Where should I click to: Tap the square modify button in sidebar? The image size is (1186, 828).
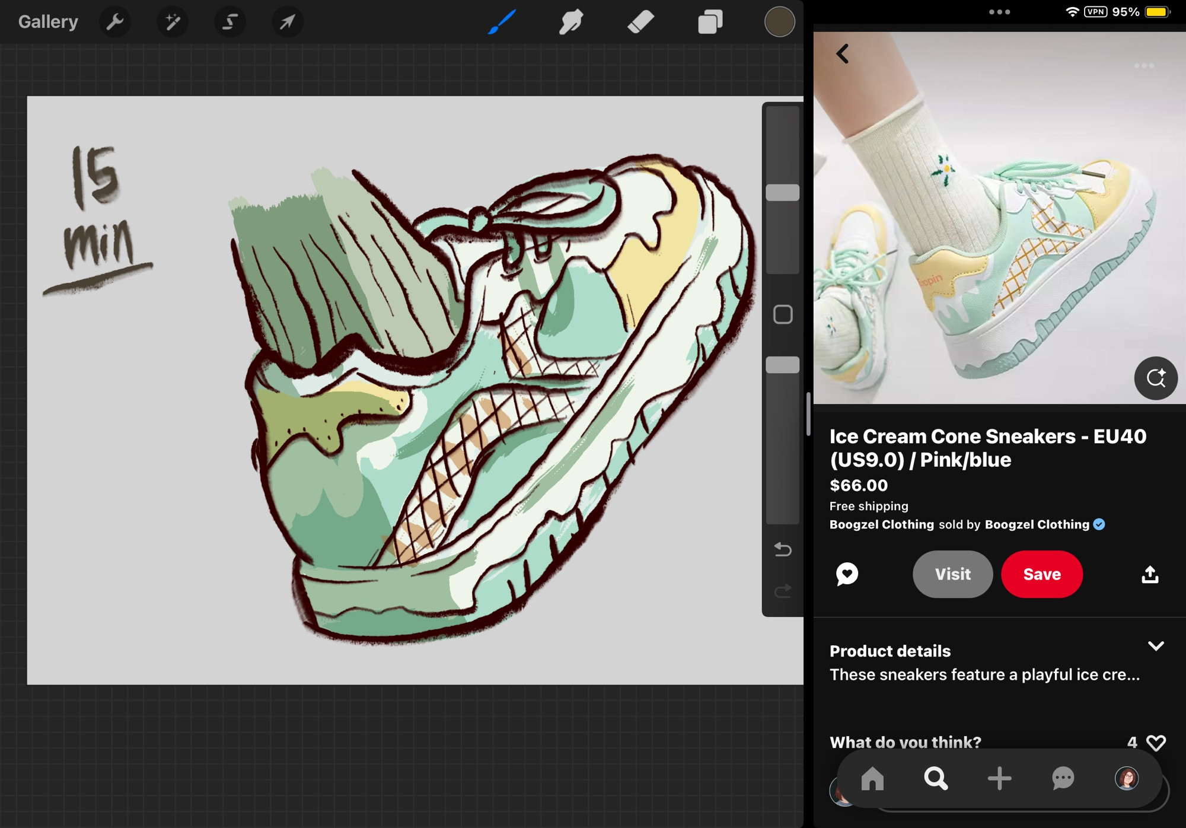[783, 314]
